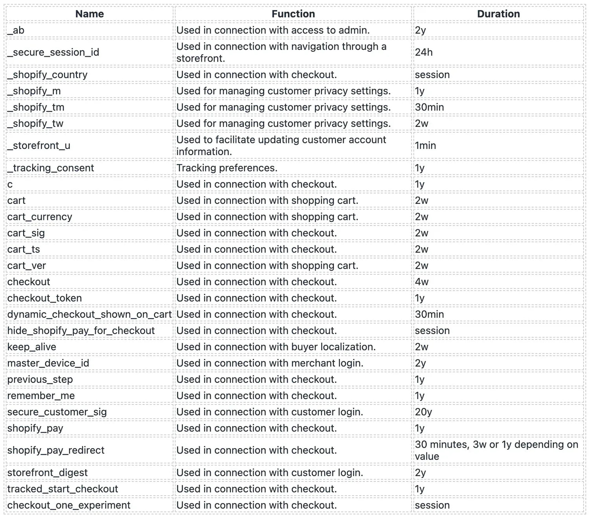Click the cart_currency name cell
Screen dimensions: 589x518
pyautogui.click(x=40, y=217)
